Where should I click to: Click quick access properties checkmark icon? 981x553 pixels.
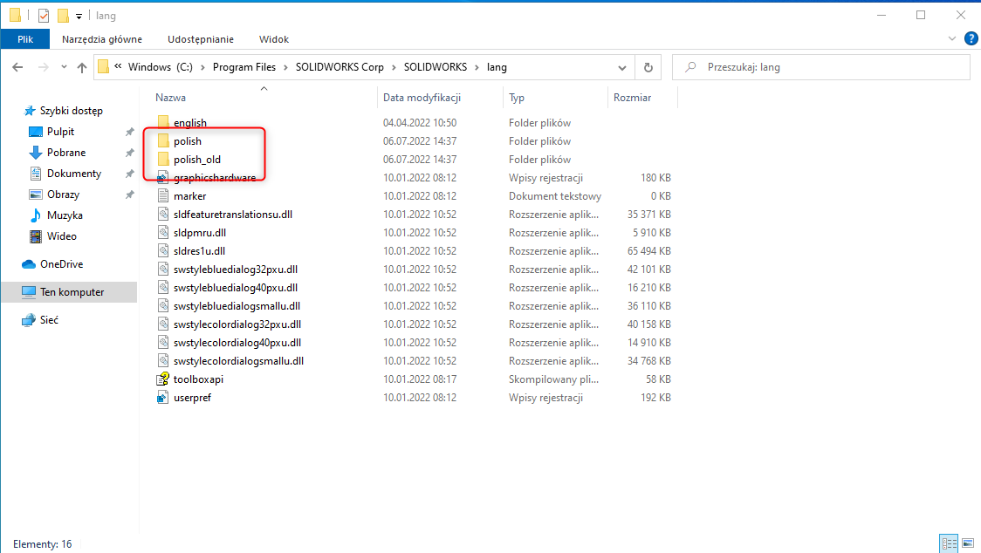[x=43, y=16]
